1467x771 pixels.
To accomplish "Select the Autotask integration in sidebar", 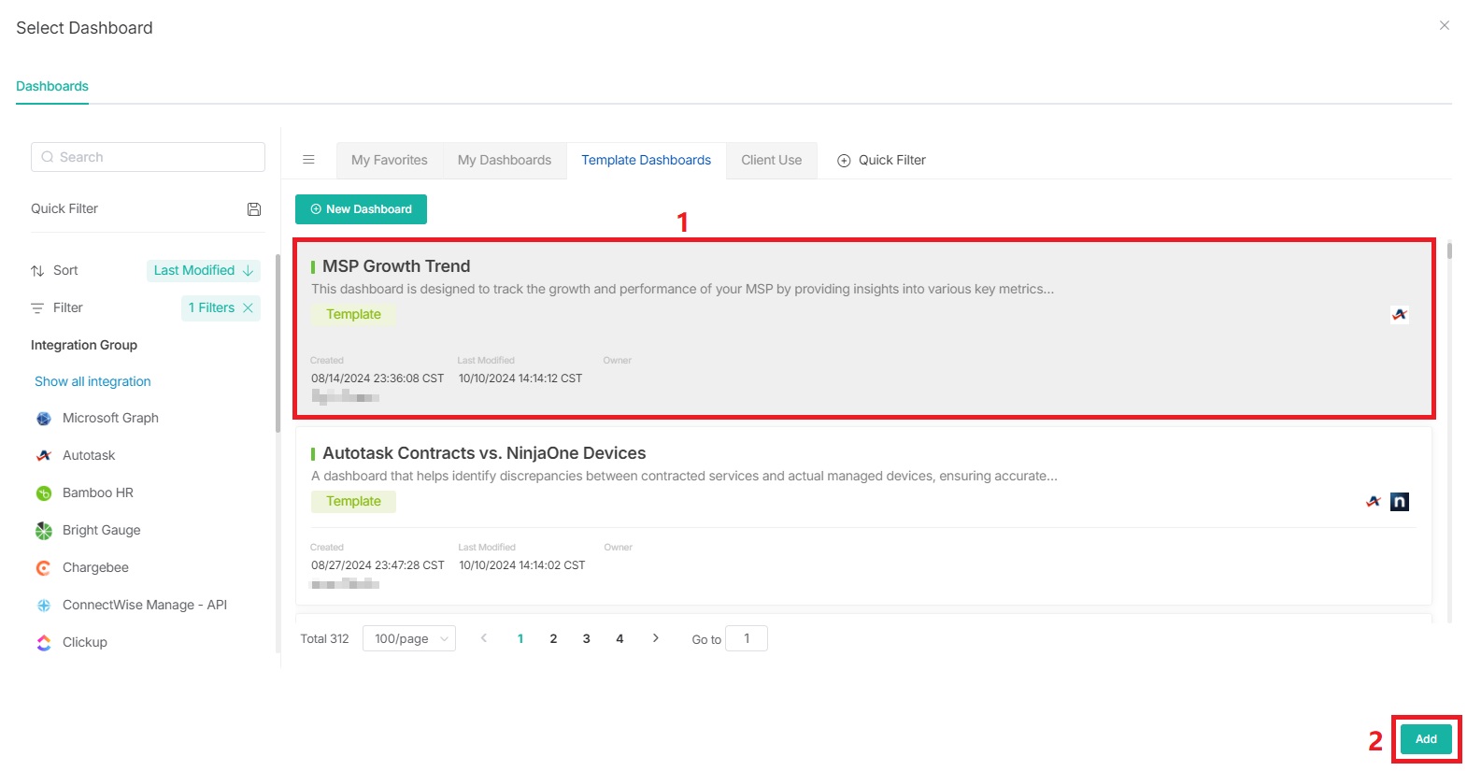I will point(88,455).
